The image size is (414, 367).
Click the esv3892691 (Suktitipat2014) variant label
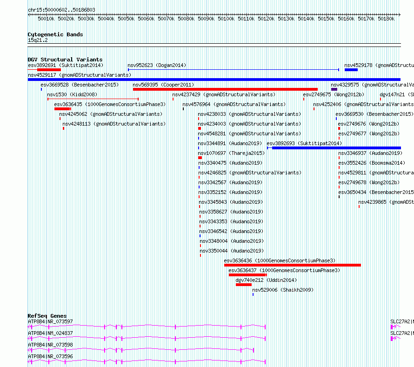(66, 65)
